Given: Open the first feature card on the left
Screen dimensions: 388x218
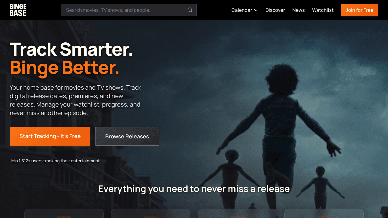Looking at the screenshot, I should (x=64, y=213).
